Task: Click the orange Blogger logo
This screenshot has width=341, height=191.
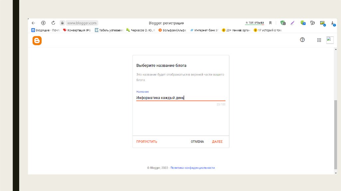Action: click(x=37, y=41)
